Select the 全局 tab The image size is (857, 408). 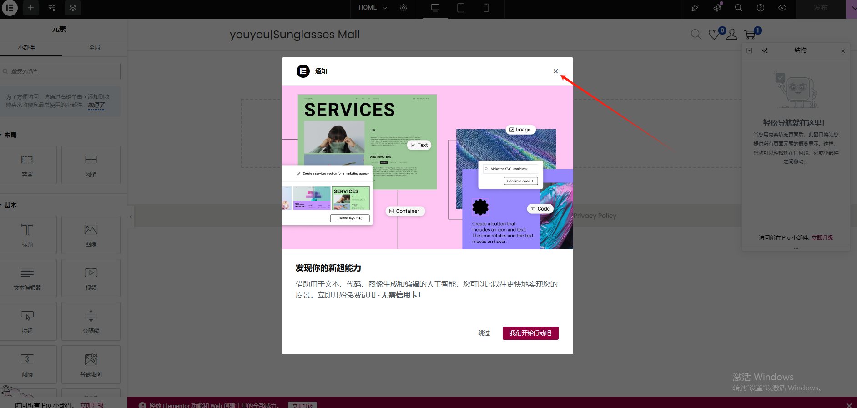(x=95, y=48)
